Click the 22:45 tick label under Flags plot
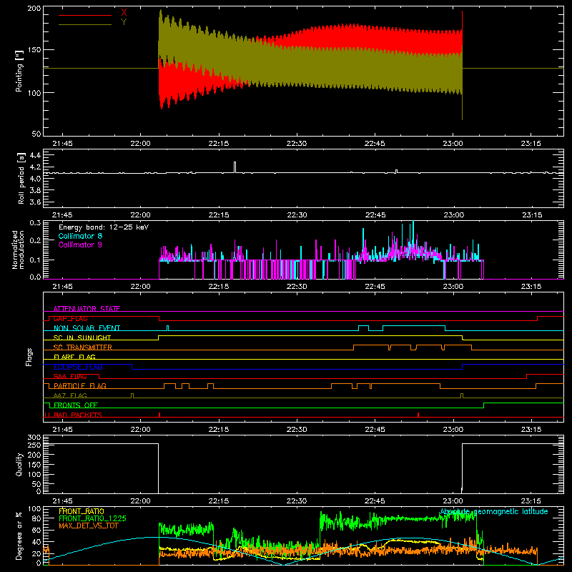This screenshot has width=572, height=572. tap(375, 430)
